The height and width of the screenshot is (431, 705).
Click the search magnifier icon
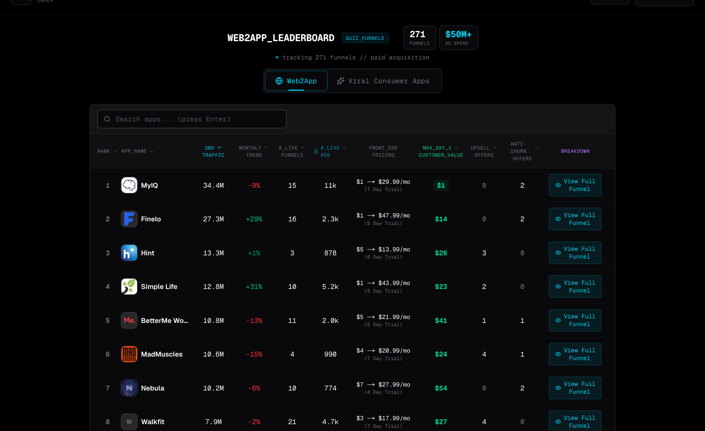point(107,119)
